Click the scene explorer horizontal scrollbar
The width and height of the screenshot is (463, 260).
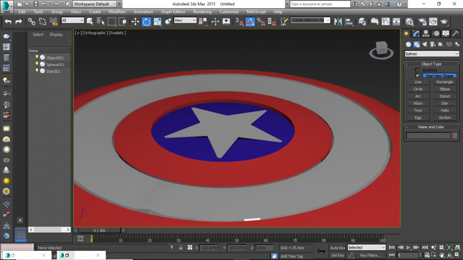point(49,229)
